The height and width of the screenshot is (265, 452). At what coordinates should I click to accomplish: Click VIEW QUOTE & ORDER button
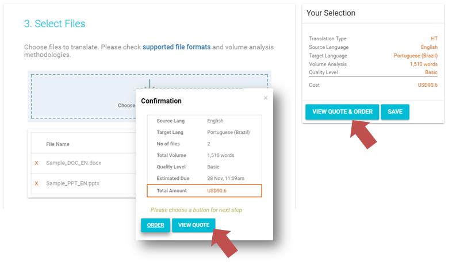tap(342, 112)
